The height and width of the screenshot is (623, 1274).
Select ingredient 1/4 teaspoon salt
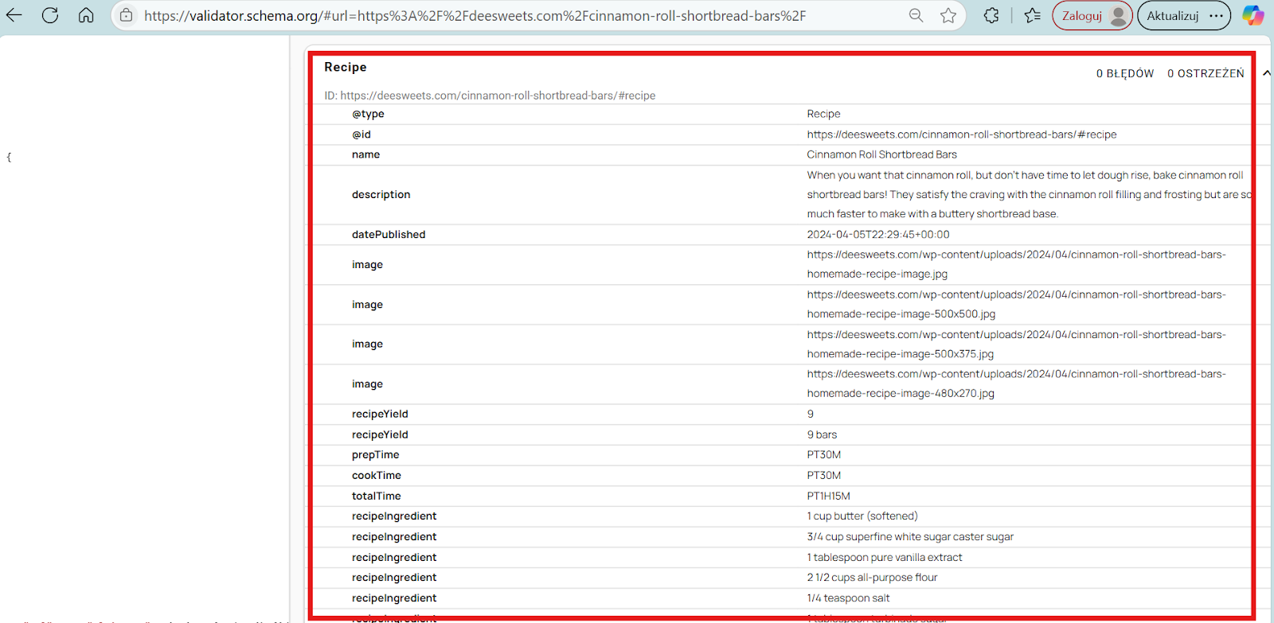pos(848,598)
